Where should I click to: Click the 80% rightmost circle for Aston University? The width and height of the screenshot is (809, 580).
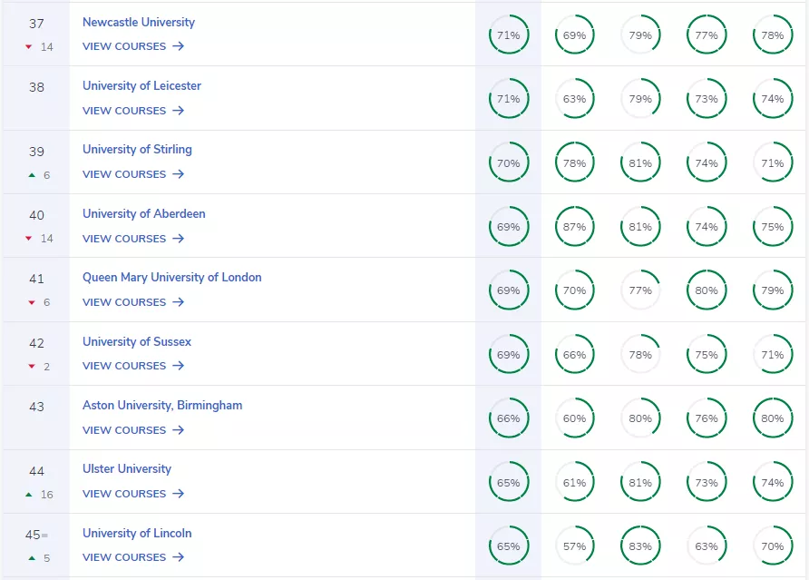pos(772,418)
